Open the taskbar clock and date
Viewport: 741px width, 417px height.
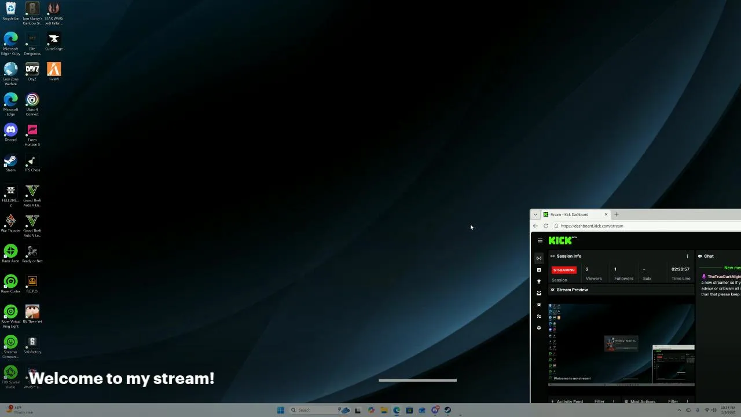tap(728, 410)
